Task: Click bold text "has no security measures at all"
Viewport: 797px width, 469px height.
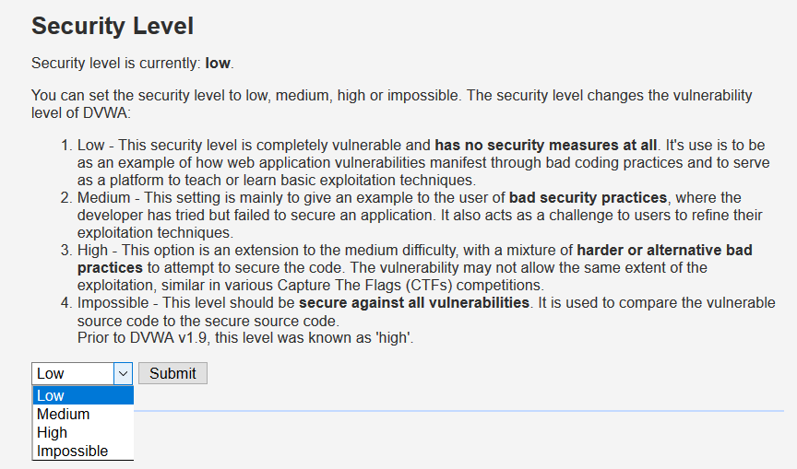Action: tap(546, 145)
